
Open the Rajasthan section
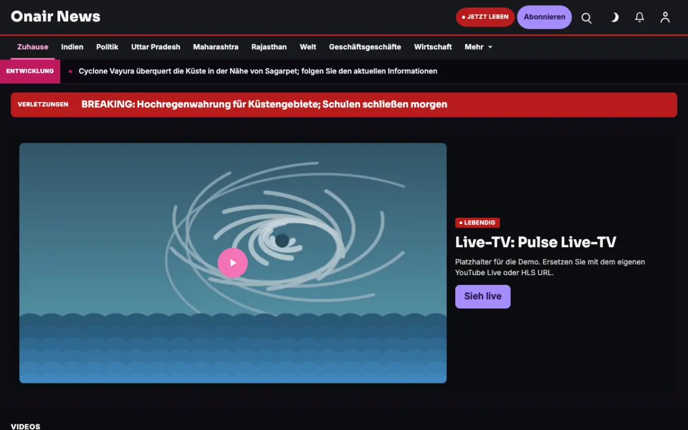tap(269, 47)
